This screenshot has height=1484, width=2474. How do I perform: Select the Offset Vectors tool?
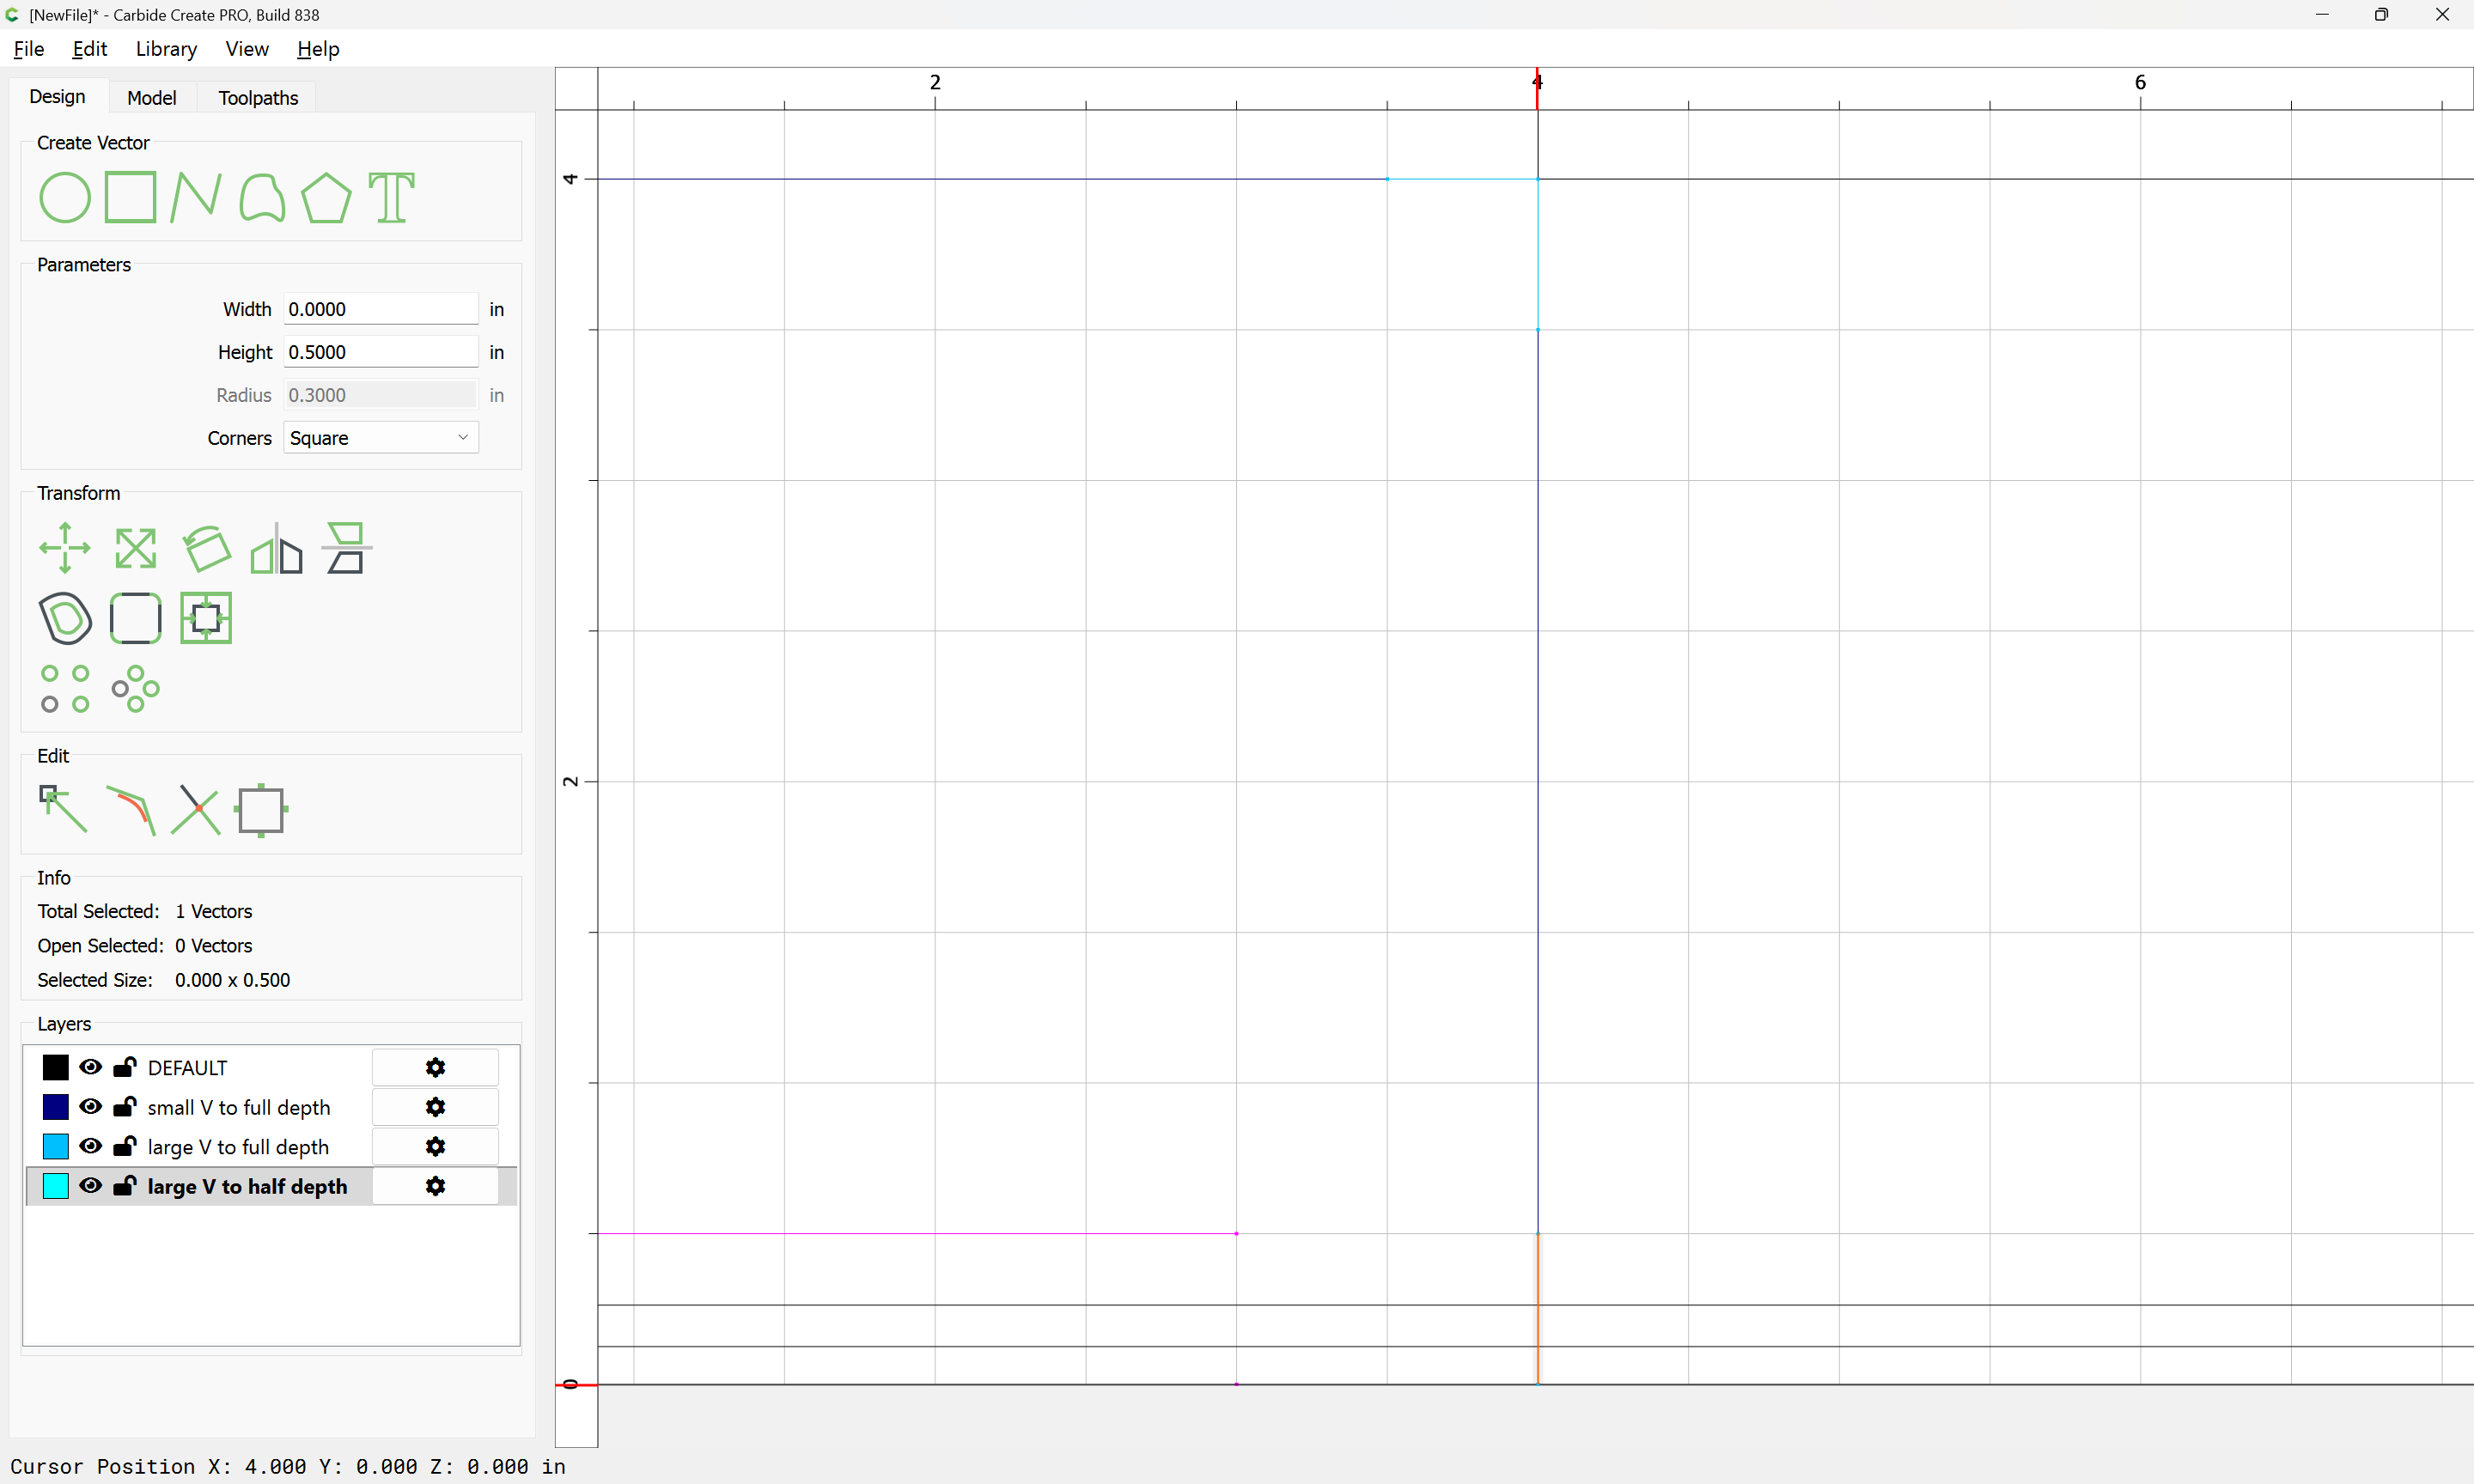pyautogui.click(x=65, y=618)
